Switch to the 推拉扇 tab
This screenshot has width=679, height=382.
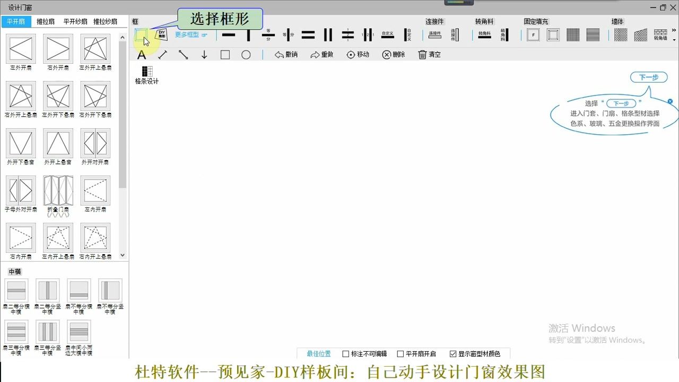46,22
